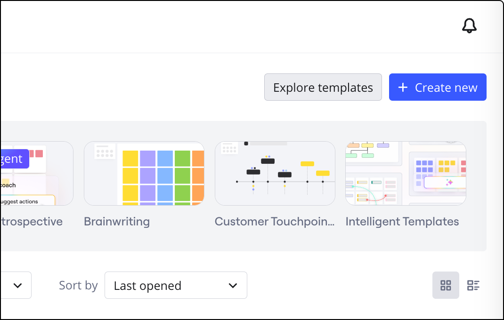The width and height of the screenshot is (504, 320).
Task: Click the Intelligent Templates title text
Action: point(402,222)
